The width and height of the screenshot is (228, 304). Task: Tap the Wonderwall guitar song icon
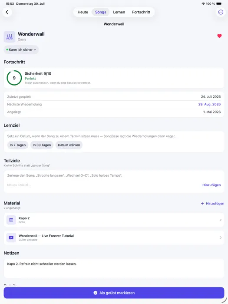pos(9,36)
